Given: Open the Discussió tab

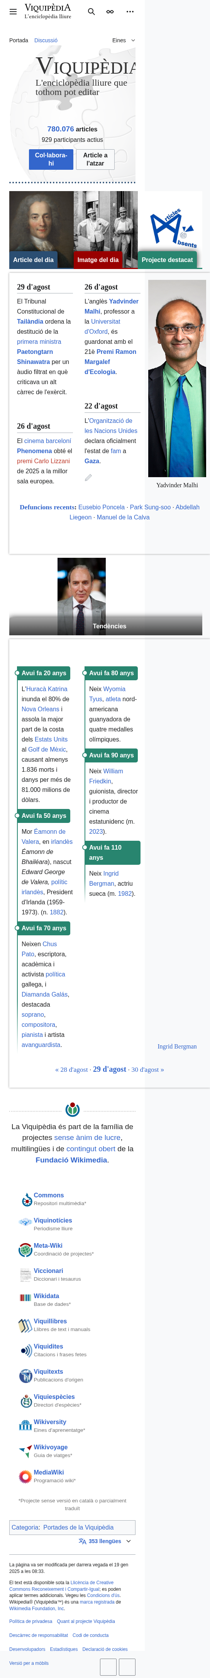Looking at the screenshot, I should click(x=46, y=40).
